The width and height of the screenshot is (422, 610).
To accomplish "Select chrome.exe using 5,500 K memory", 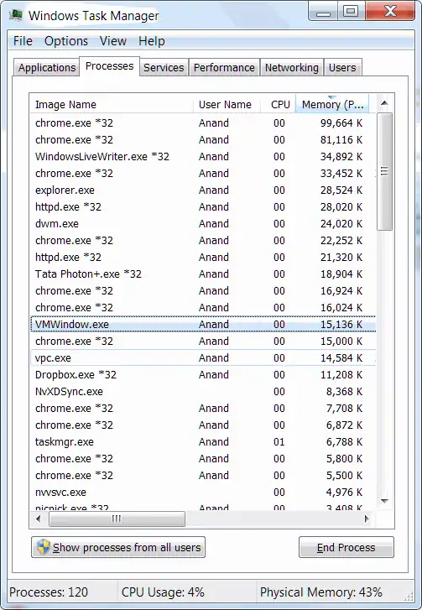I will tap(203, 475).
